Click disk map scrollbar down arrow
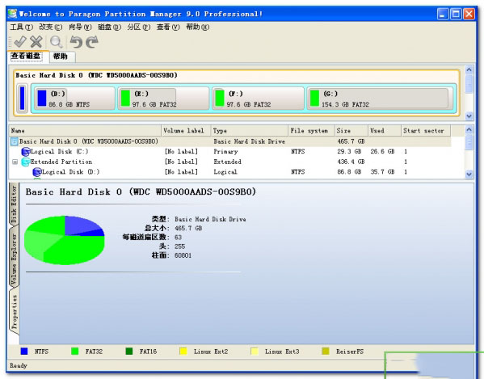484x379 pixels. coord(469,116)
